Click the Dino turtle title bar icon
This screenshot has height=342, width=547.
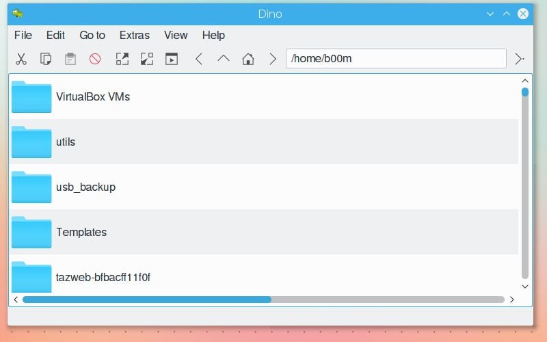(x=18, y=14)
